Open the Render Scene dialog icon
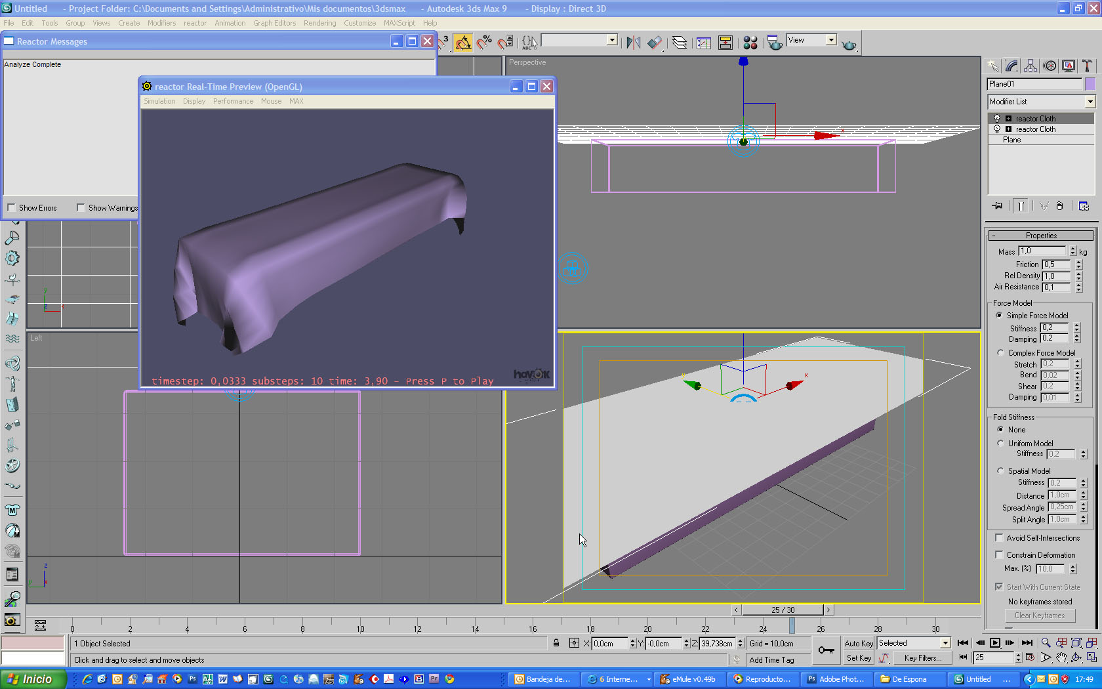 point(775,43)
